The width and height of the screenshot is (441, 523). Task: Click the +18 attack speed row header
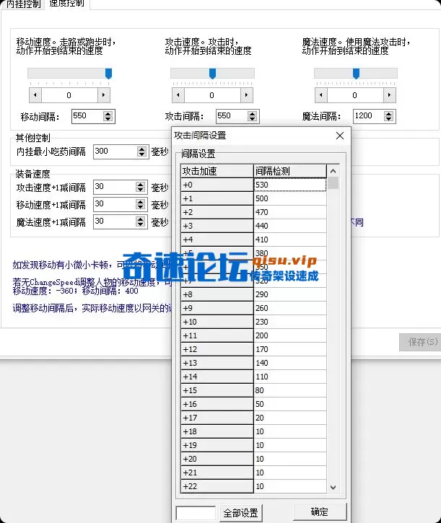tap(217, 431)
